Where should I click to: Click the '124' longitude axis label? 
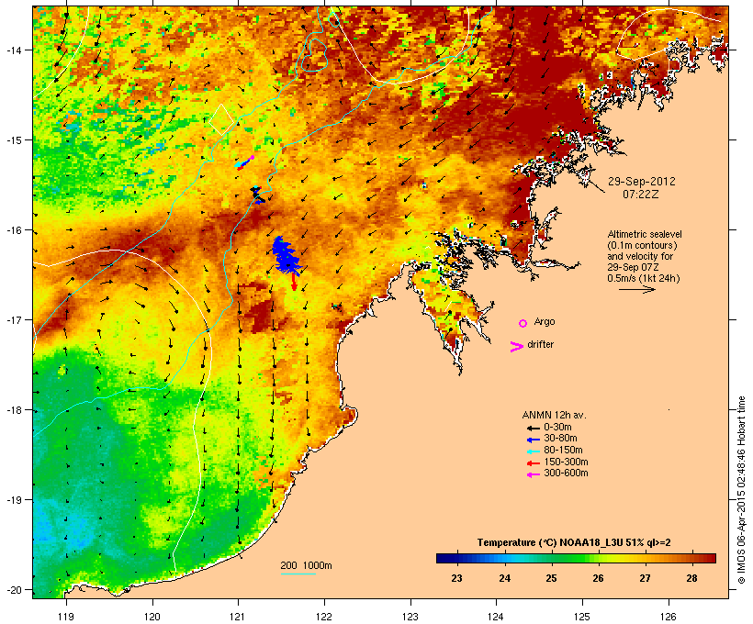tap(497, 617)
